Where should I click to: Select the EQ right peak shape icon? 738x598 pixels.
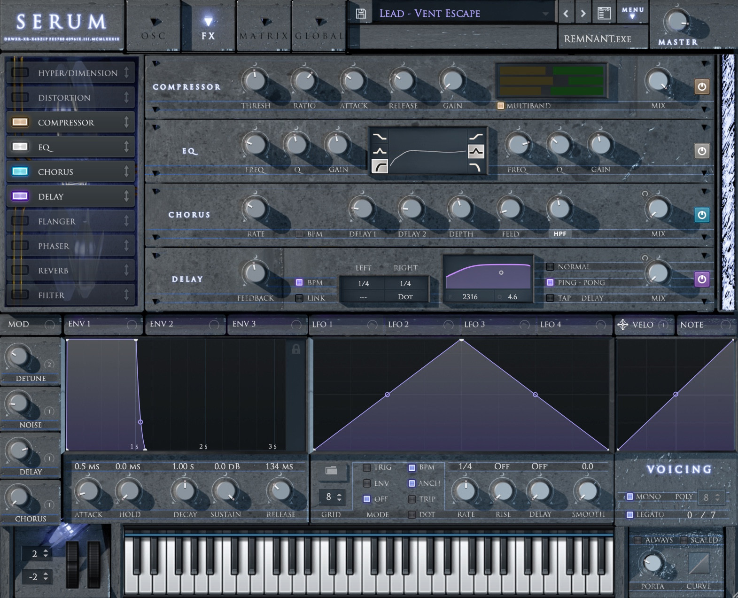pyautogui.click(x=476, y=151)
